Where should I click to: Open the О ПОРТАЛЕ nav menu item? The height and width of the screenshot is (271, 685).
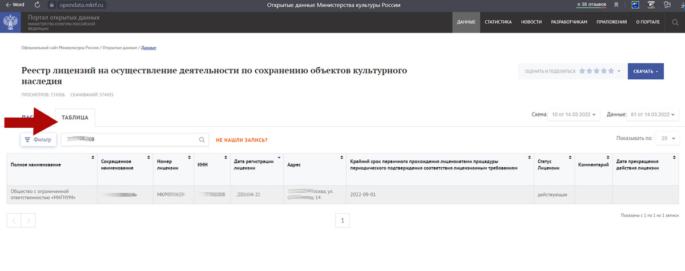(x=648, y=22)
